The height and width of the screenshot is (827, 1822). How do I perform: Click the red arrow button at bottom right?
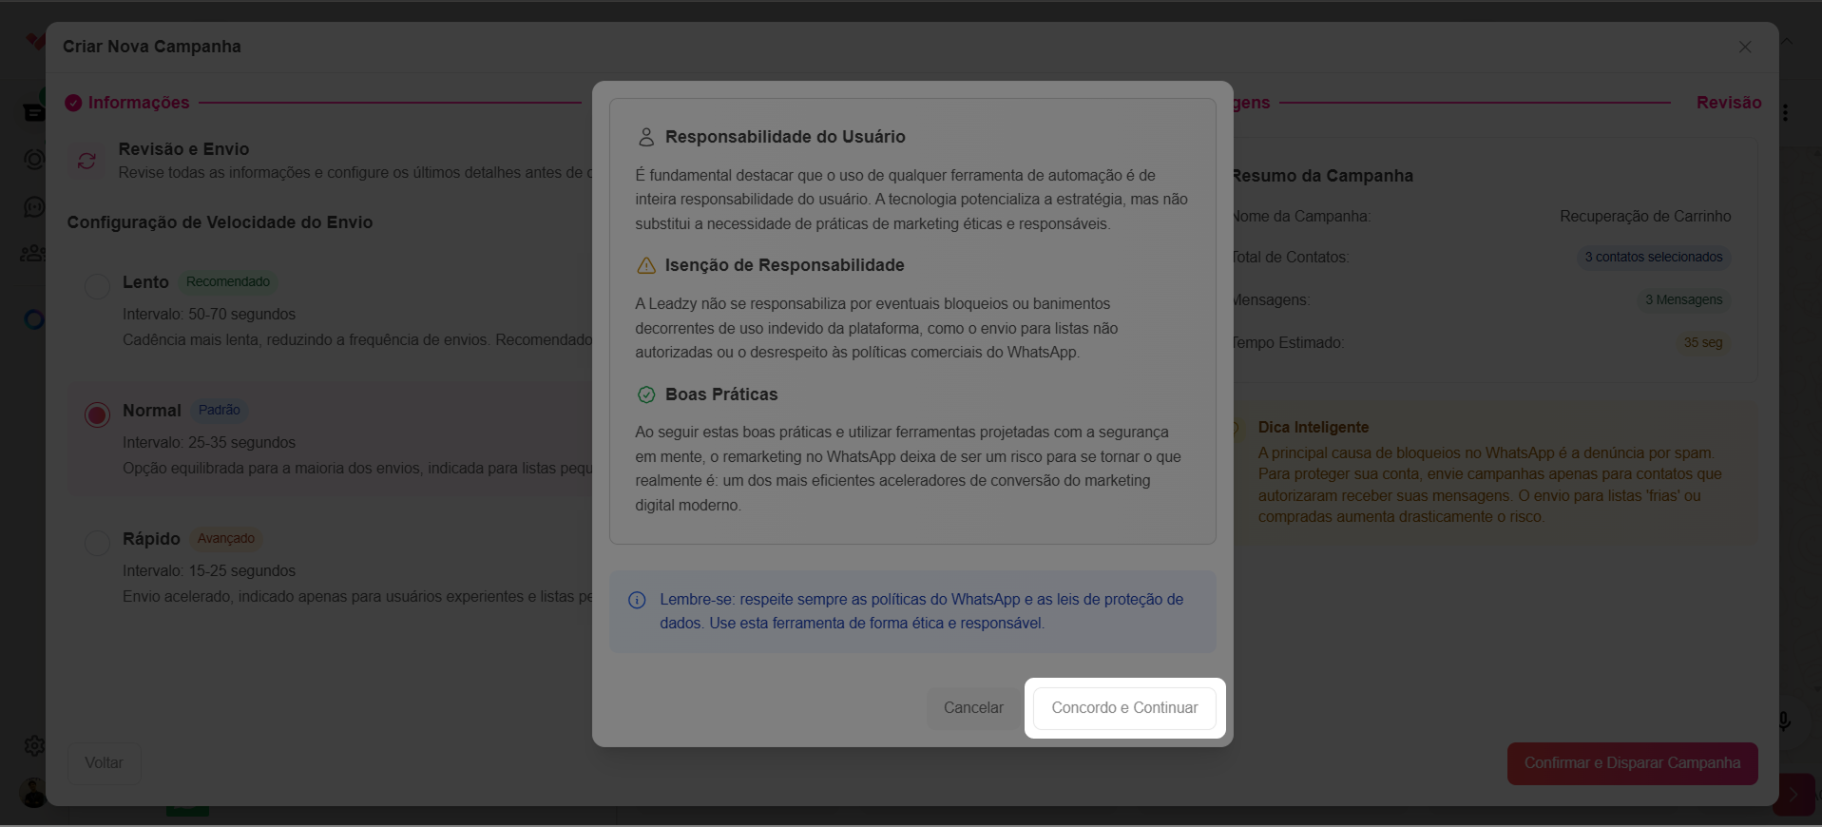pyautogui.click(x=1793, y=795)
